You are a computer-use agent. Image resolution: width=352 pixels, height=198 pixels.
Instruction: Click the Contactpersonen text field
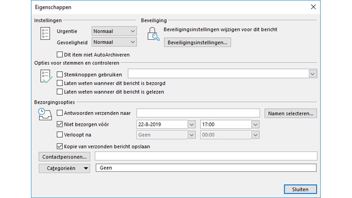[x=206, y=156]
